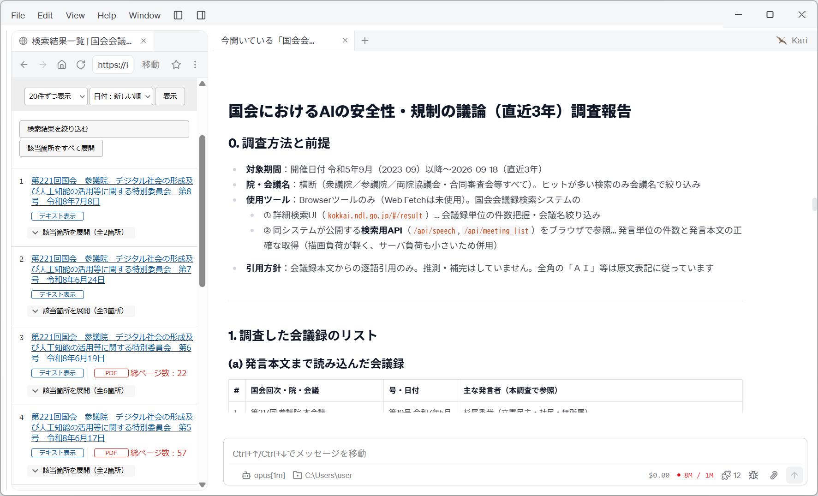Reload the browser page

pos(81,65)
